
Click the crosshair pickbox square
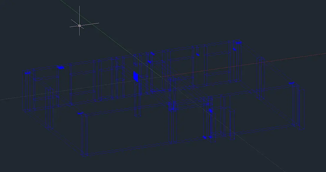click(79, 26)
